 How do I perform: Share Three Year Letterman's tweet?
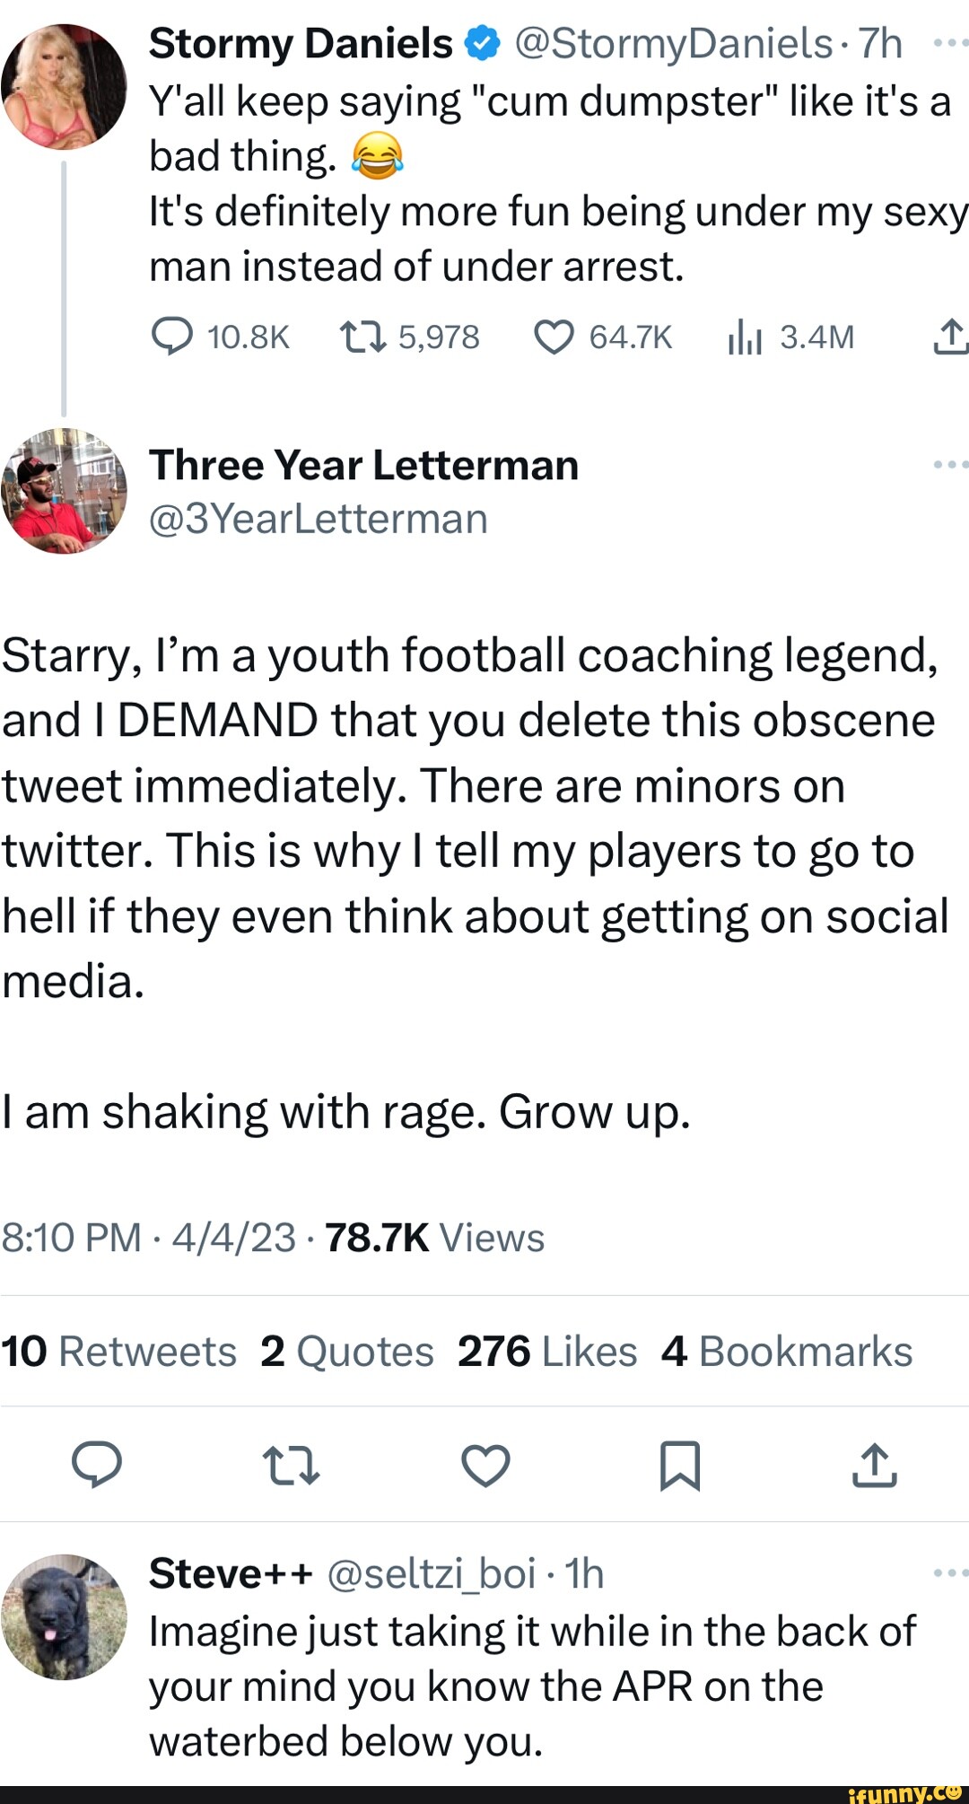point(875,1466)
